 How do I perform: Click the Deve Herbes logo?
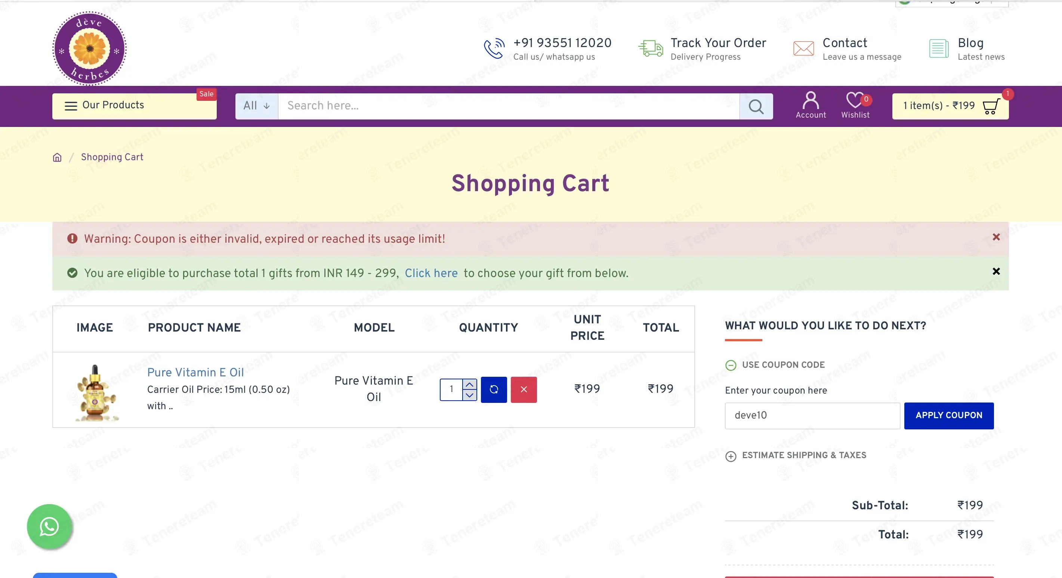[89, 48]
